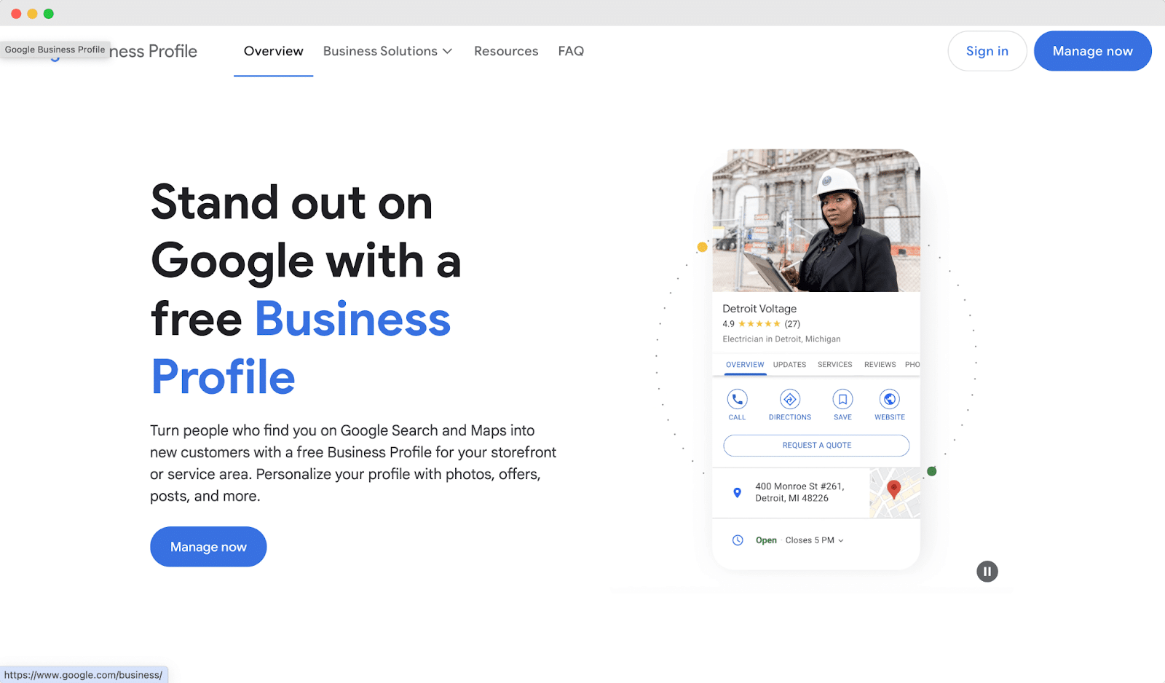Pause the animation with the pause button
The width and height of the screenshot is (1165, 683).
tap(987, 572)
